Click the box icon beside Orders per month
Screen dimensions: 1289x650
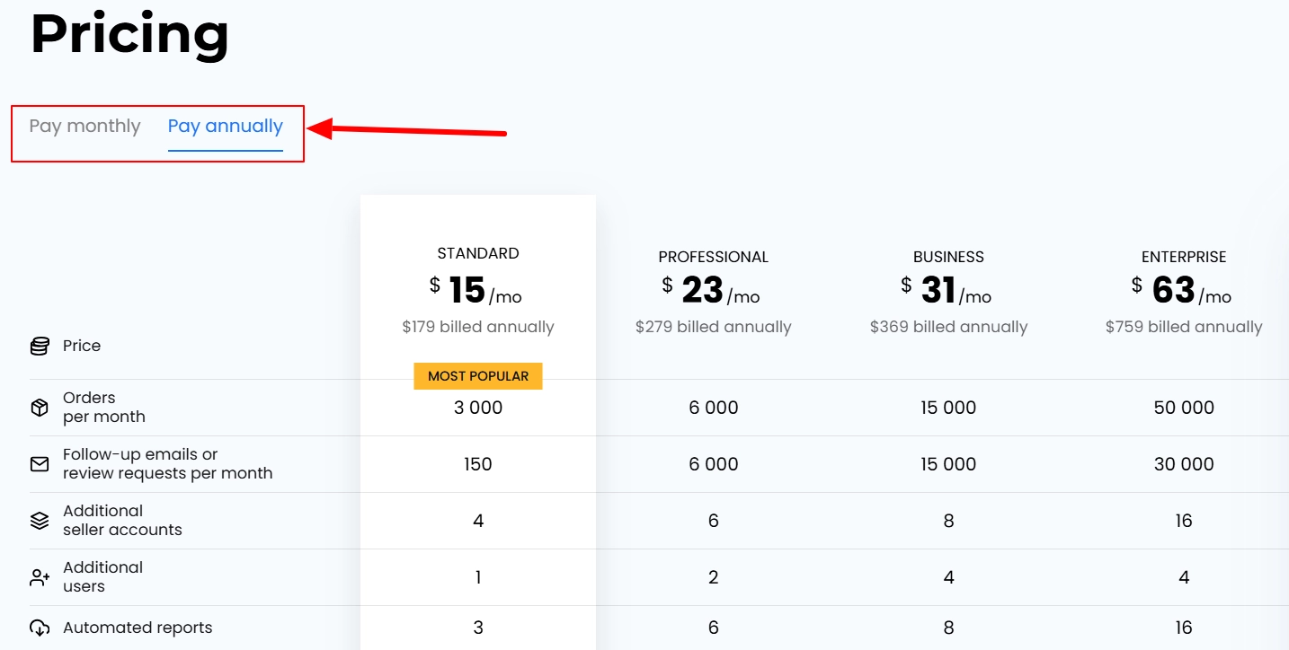40,408
